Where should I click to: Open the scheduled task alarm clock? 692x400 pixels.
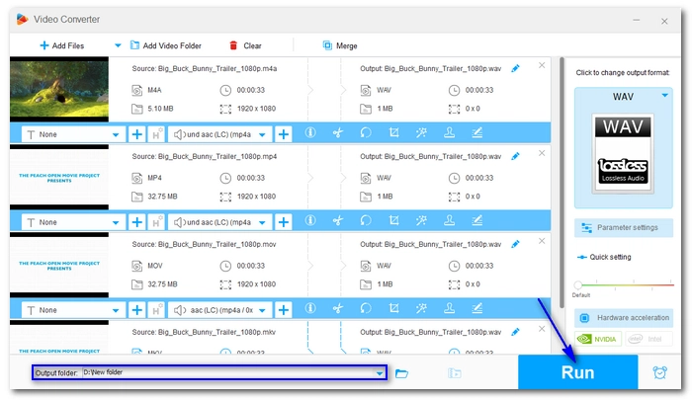(x=659, y=372)
